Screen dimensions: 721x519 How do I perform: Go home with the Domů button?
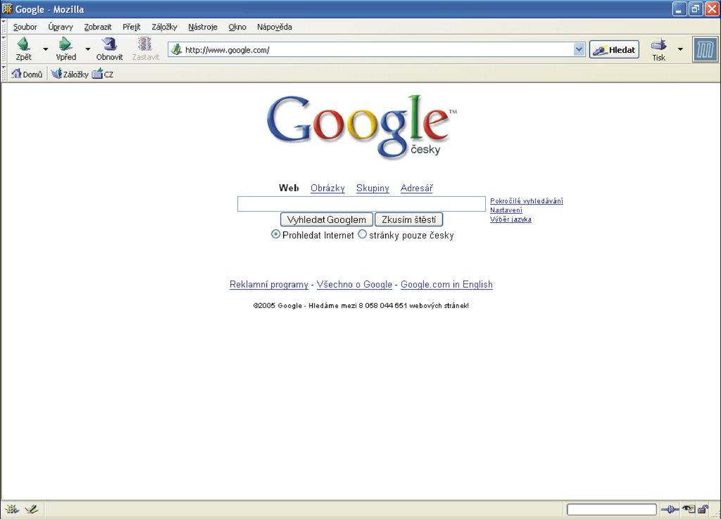coord(27,74)
